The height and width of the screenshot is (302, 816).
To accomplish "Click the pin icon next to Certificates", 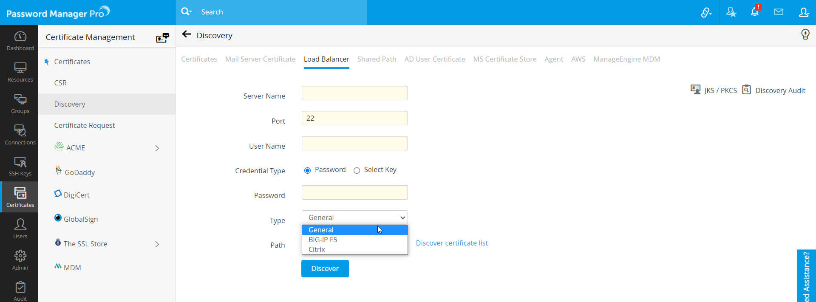I will pyautogui.click(x=47, y=62).
